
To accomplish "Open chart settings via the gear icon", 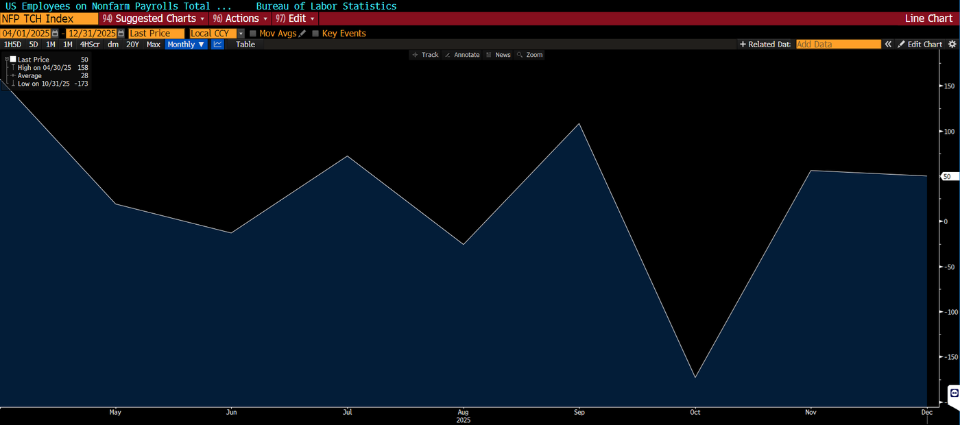I will [x=954, y=44].
